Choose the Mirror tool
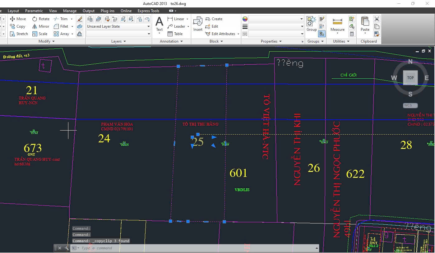The width and height of the screenshot is (435, 253). 41,26
